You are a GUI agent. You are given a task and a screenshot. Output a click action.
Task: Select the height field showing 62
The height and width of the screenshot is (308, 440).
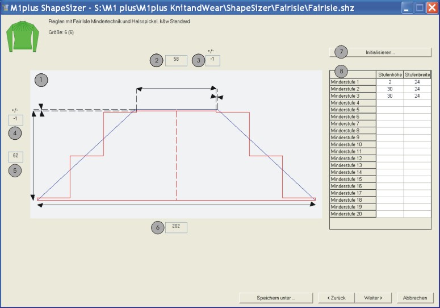[15, 156]
